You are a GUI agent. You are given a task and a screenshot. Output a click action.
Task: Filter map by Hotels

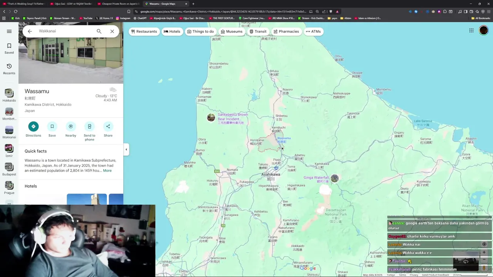point(172,32)
